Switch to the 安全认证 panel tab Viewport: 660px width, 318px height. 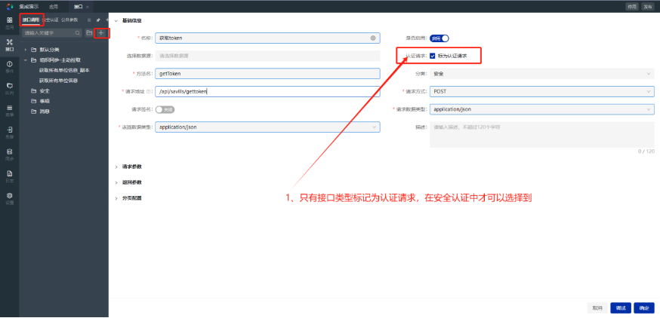click(50, 20)
